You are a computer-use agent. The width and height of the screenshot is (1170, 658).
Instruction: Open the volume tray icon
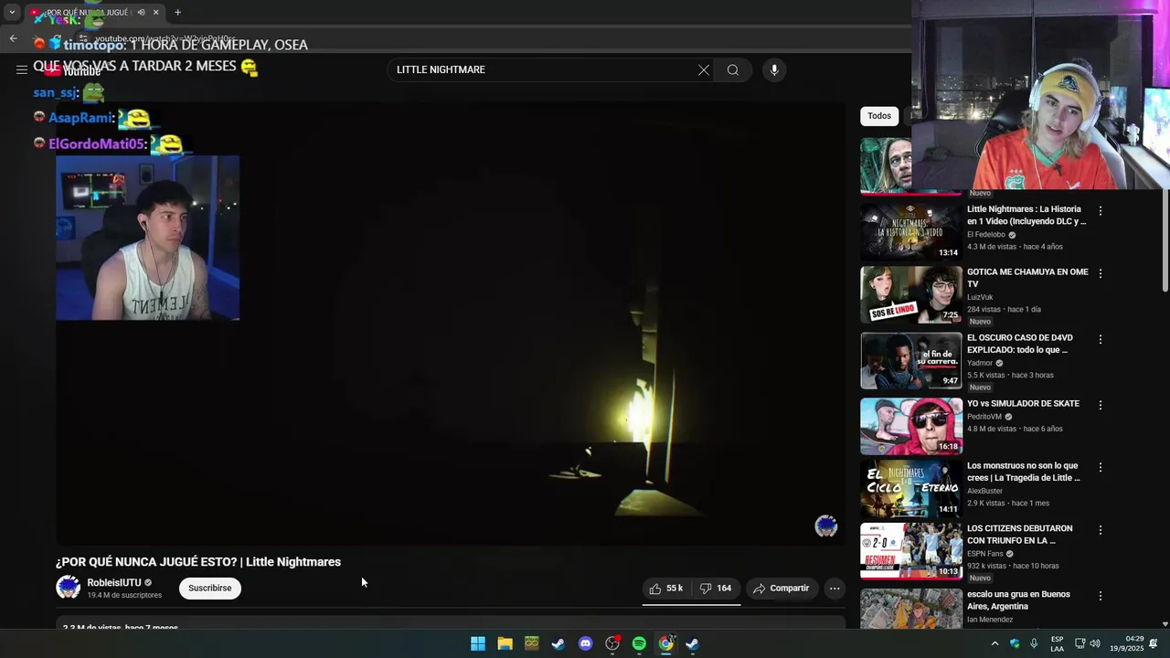(1095, 643)
